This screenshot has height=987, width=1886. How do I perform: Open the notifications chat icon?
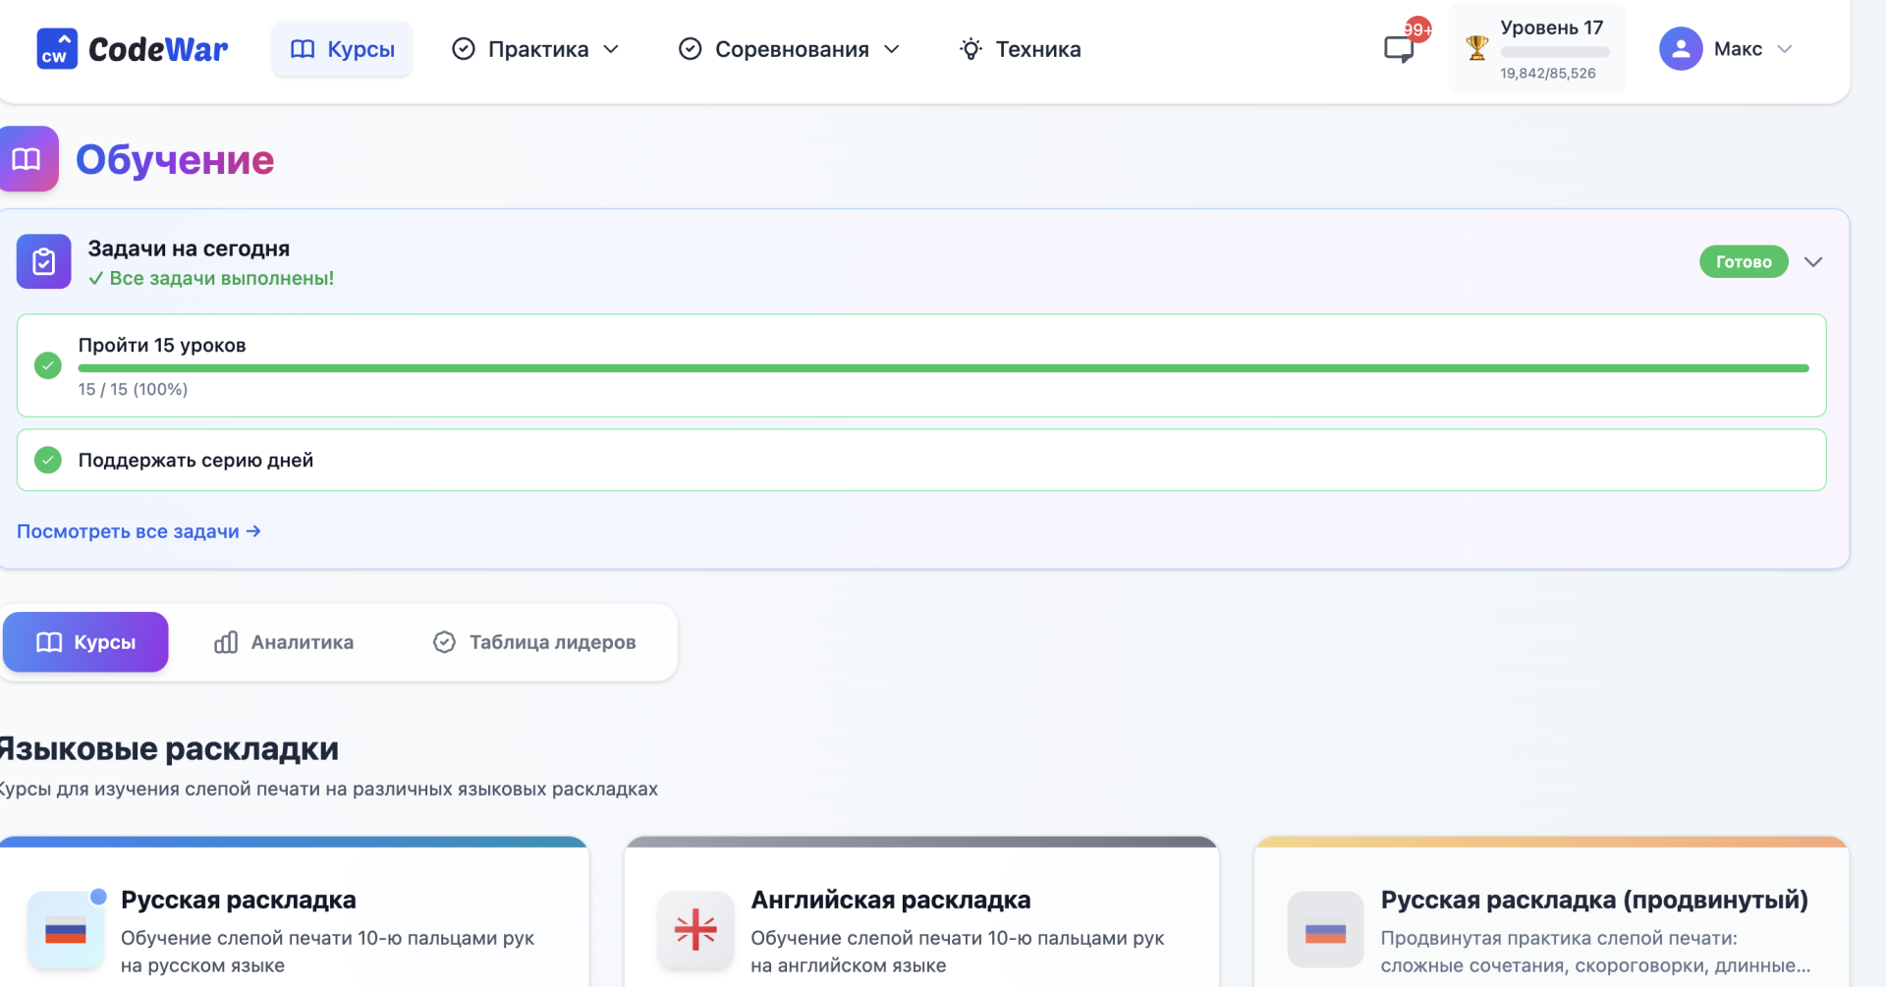[x=1398, y=48]
